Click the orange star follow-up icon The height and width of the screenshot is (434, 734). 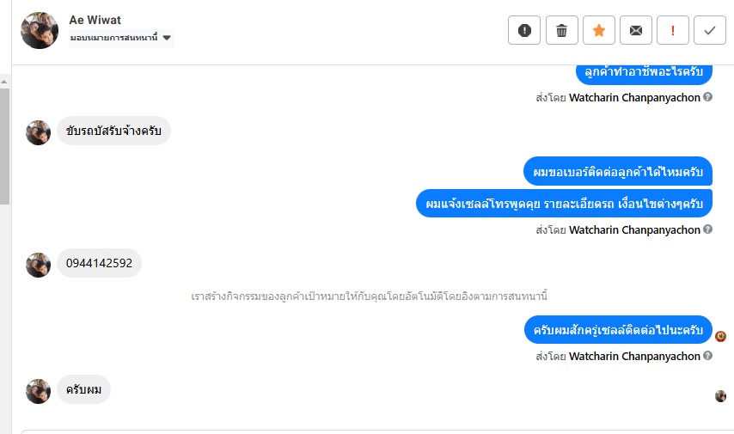pyautogui.click(x=598, y=30)
